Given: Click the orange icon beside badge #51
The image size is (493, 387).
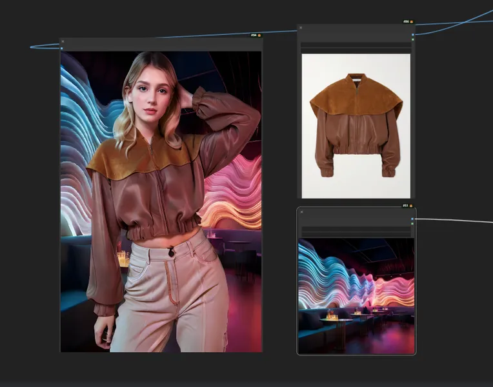Looking at the screenshot, I should click(x=412, y=206).
